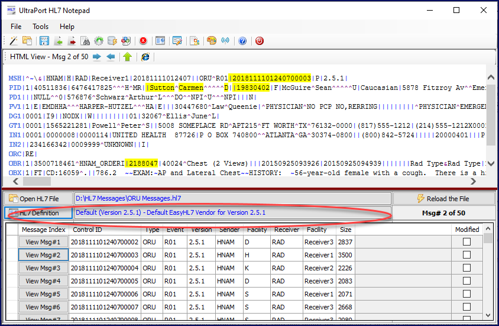Click View Msg#3 button

pyautogui.click(x=43, y=268)
